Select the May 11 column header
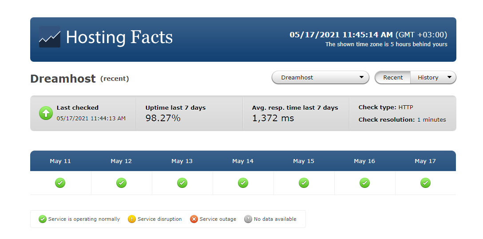This screenshot has width=483, height=239. pos(60,161)
